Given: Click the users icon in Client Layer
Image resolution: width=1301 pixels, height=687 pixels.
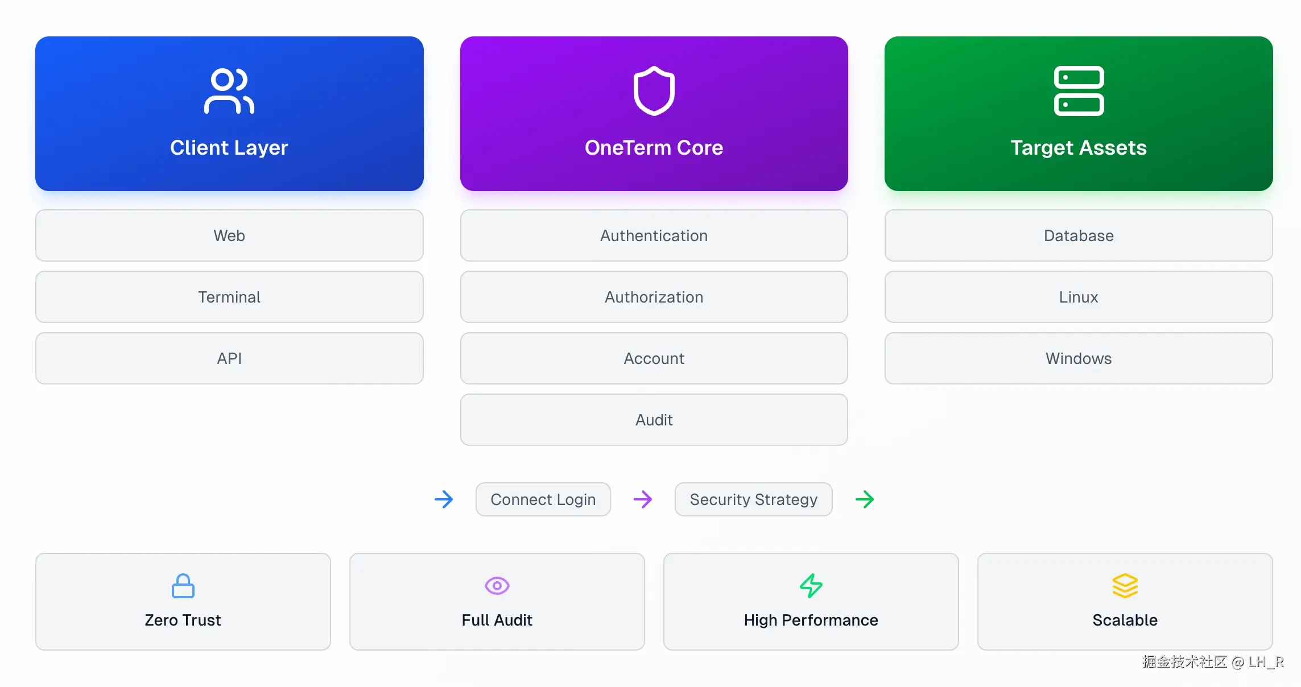Looking at the screenshot, I should click(229, 91).
